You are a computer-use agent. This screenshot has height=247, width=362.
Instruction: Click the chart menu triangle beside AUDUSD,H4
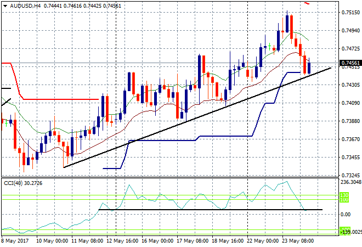click(x=5, y=6)
